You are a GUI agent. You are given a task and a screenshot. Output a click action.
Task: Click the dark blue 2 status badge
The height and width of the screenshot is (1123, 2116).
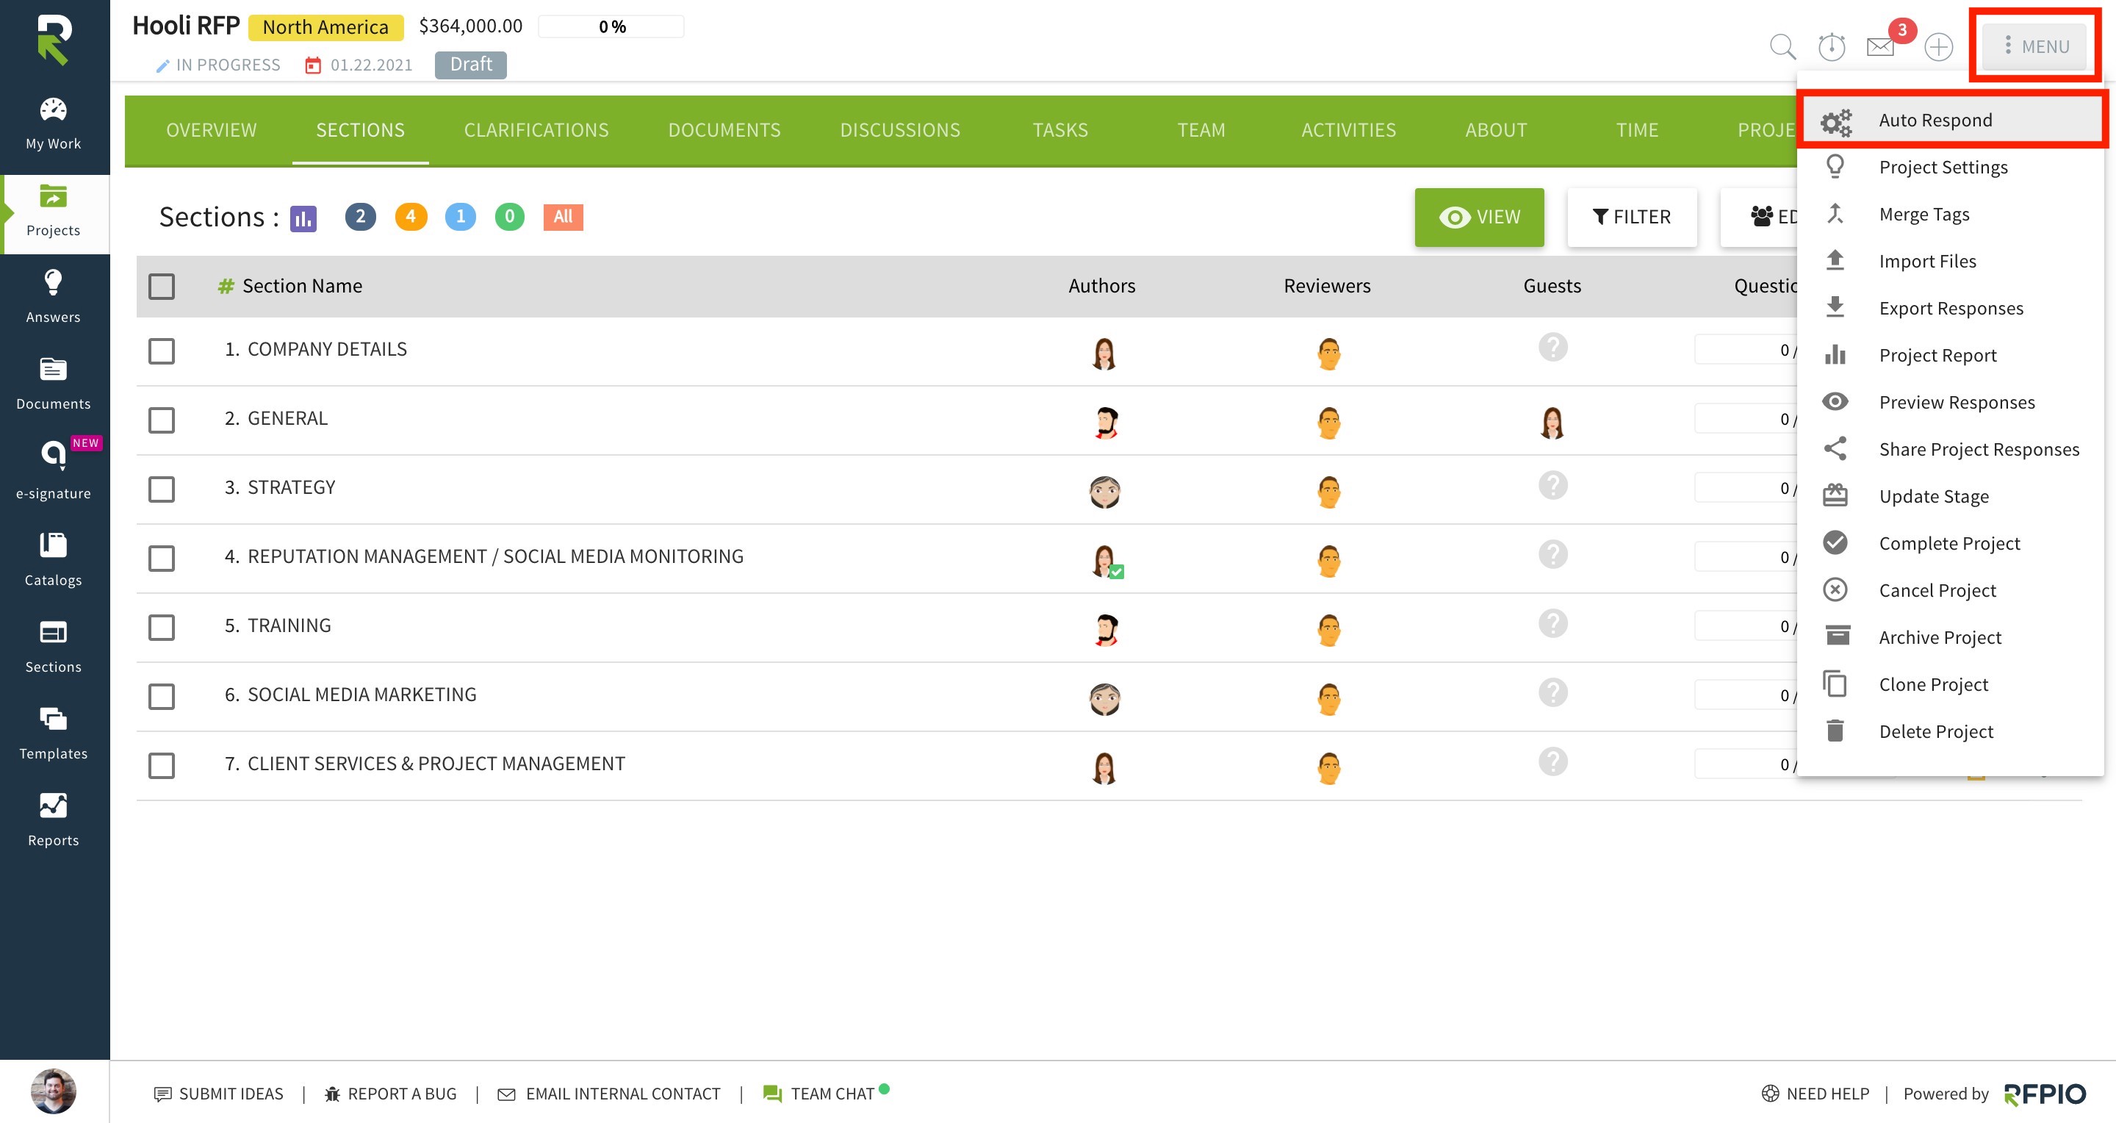pos(360,216)
